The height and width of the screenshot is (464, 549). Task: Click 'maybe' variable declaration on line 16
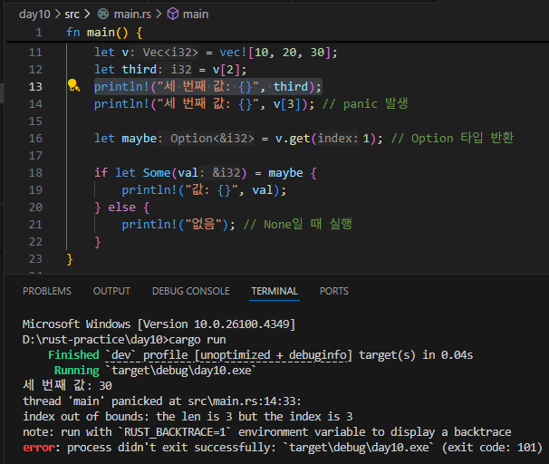tap(139, 139)
